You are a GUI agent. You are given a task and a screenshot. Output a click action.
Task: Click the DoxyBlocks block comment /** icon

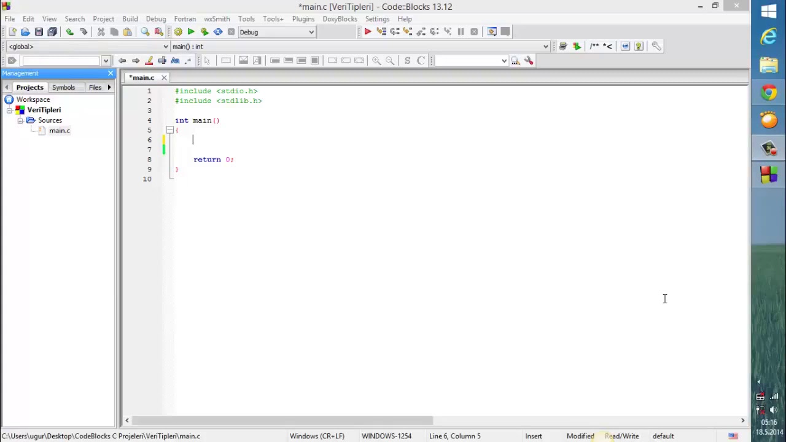pyautogui.click(x=594, y=46)
